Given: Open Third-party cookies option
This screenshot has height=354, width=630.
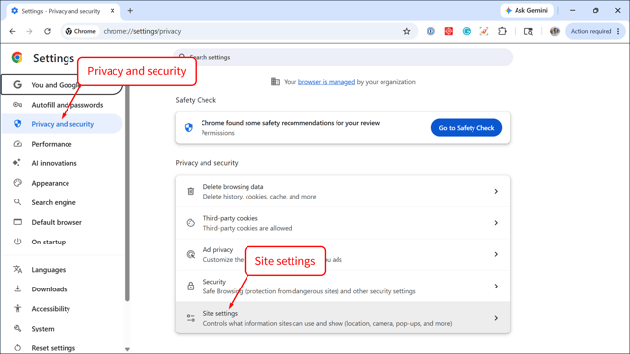Looking at the screenshot, I should 342,223.
